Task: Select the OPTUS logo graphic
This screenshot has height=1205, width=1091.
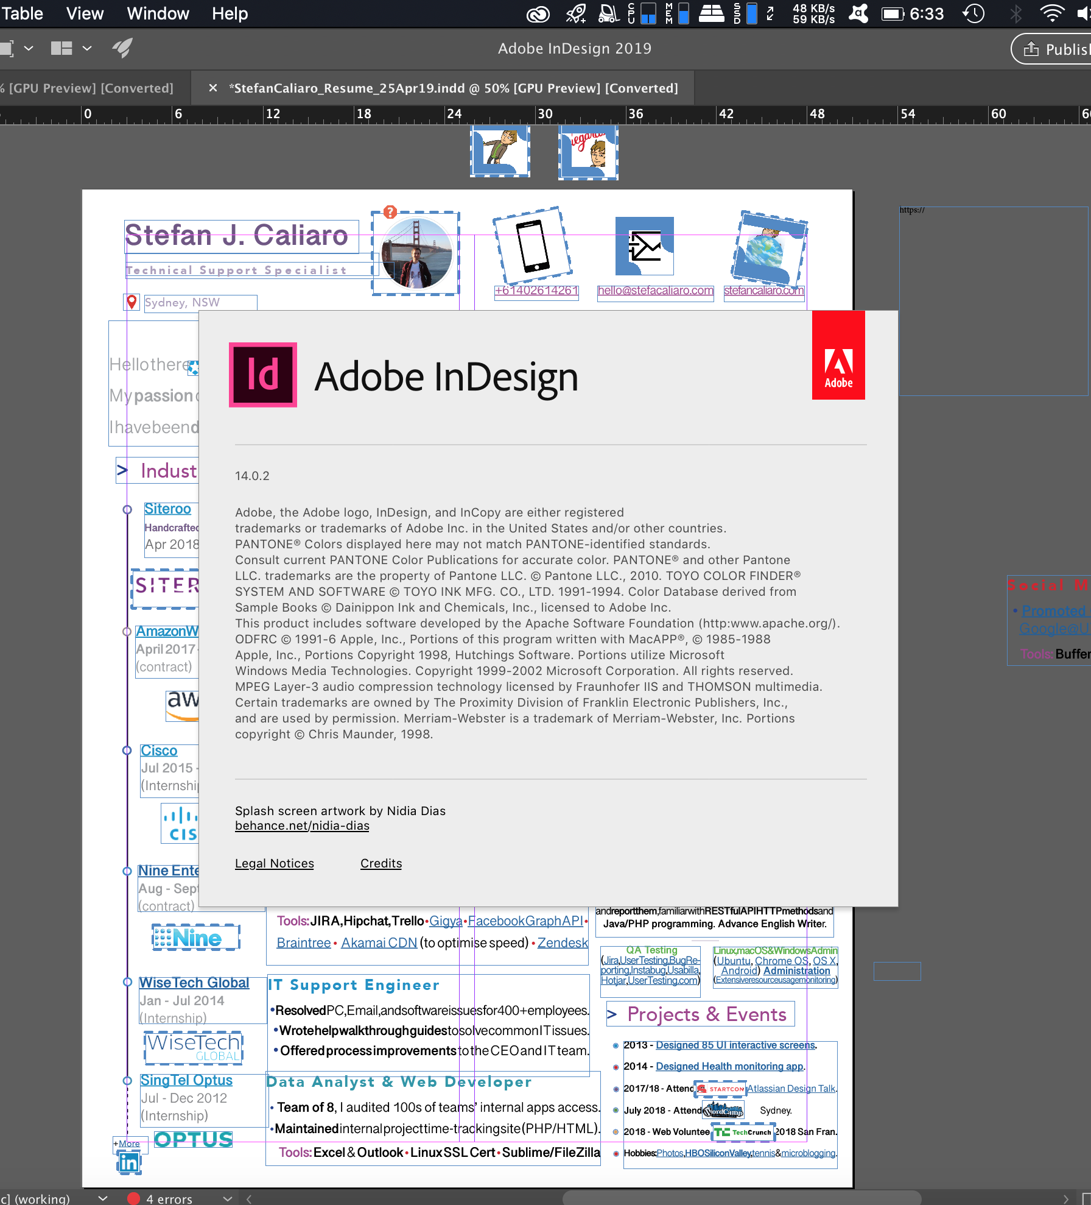Action: 194,1139
